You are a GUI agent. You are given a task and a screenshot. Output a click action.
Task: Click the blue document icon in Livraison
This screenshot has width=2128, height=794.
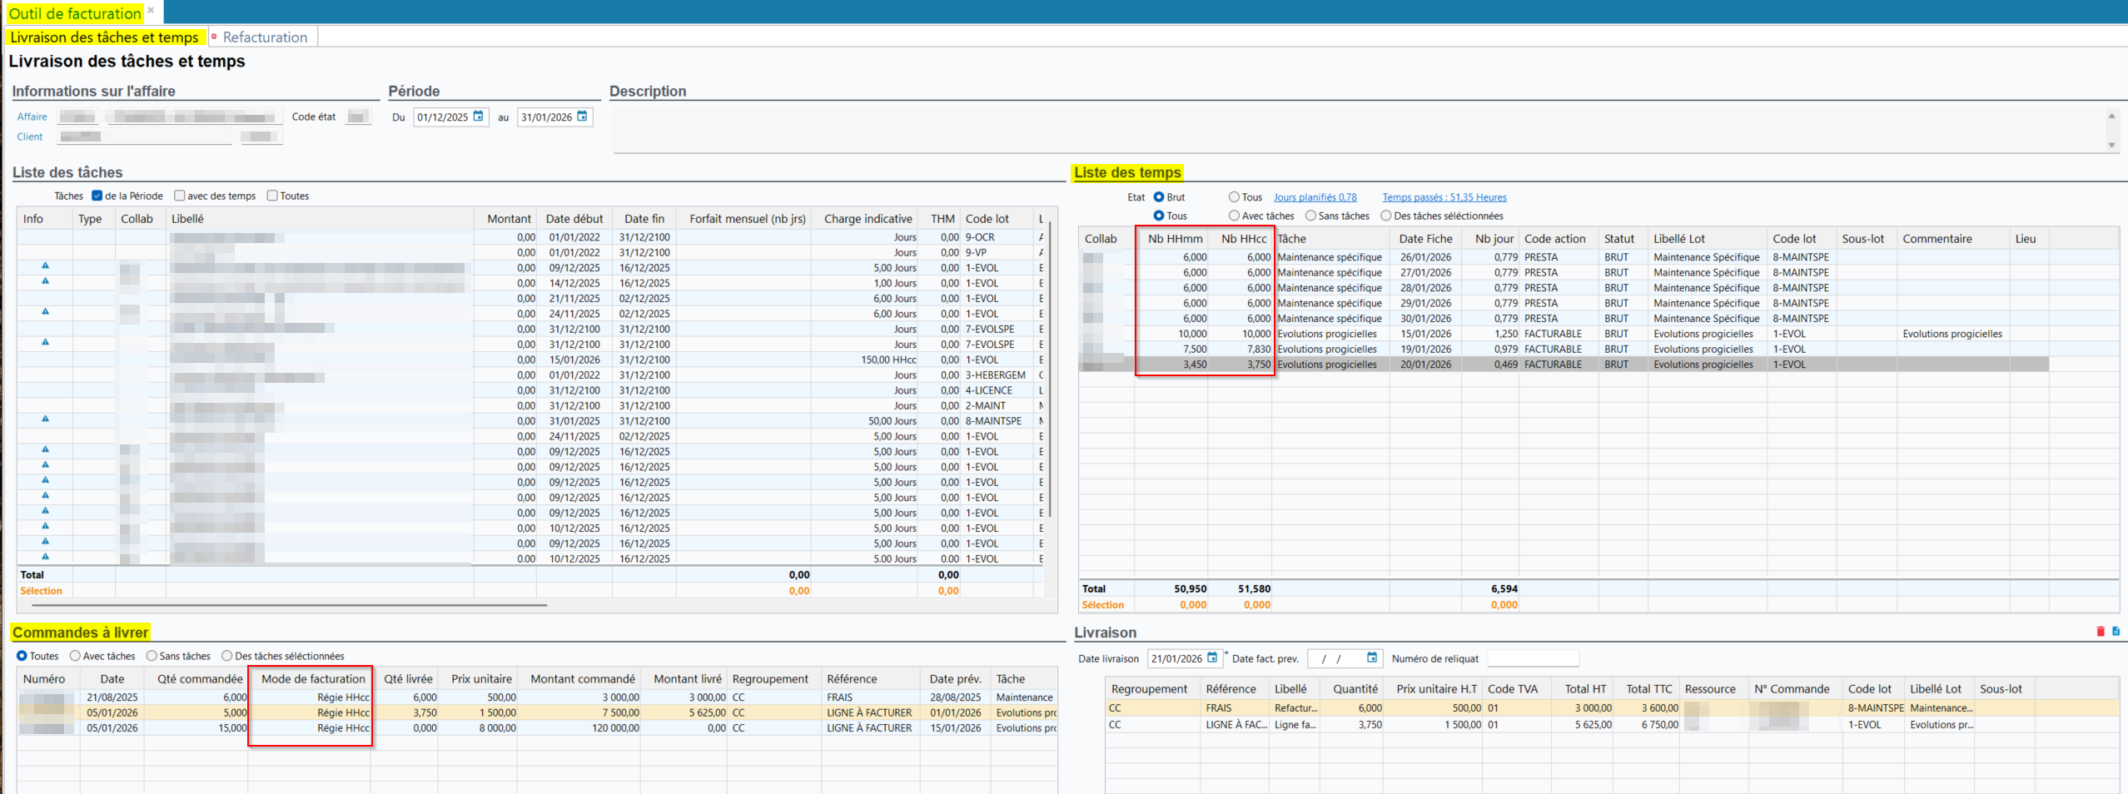tap(2116, 632)
